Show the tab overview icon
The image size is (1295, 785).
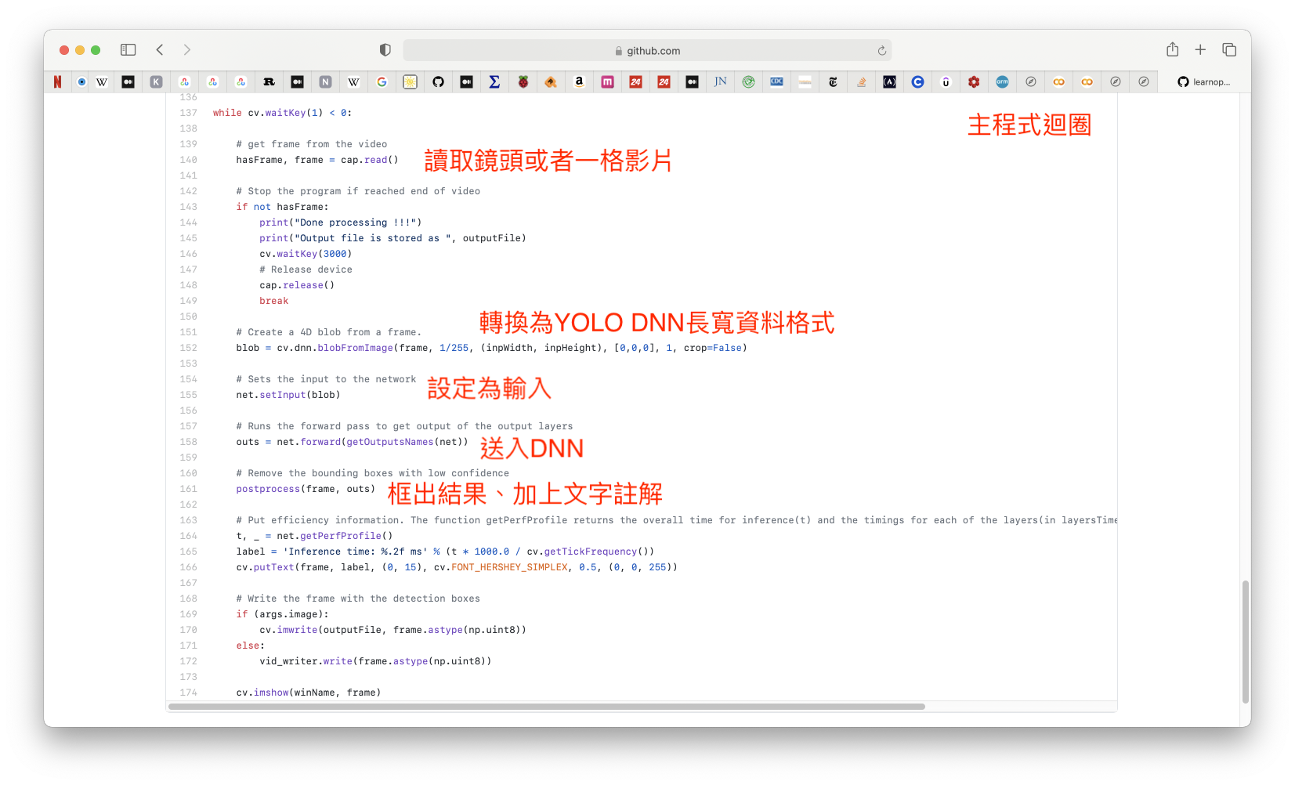[x=1229, y=50]
